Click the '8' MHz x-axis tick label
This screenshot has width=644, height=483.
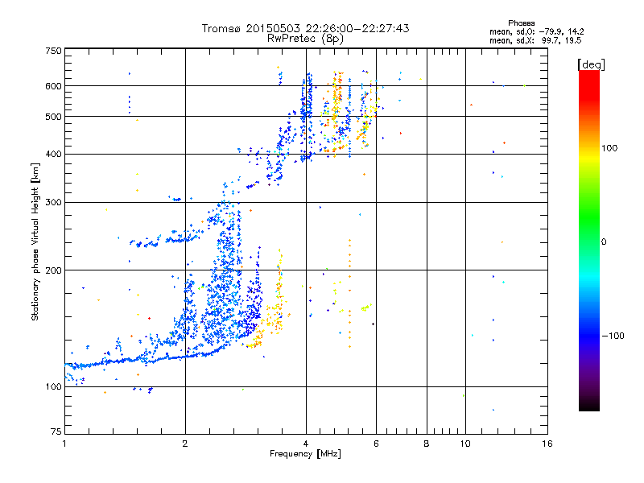click(x=427, y=444)
